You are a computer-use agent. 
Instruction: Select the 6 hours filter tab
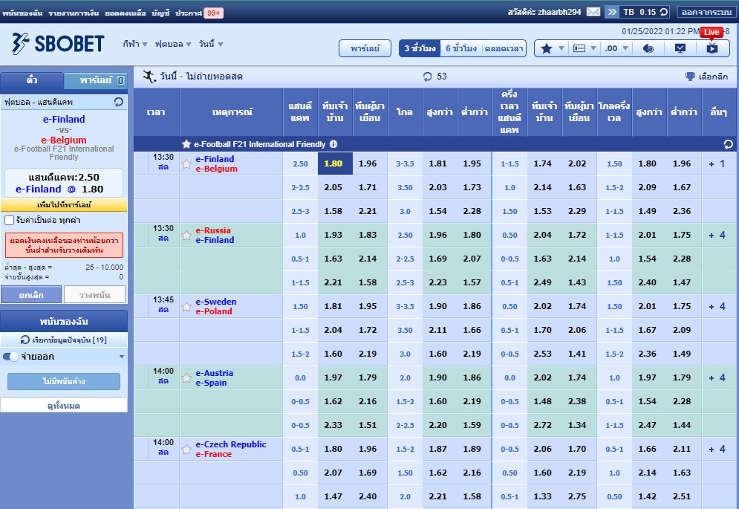point(461,48)
